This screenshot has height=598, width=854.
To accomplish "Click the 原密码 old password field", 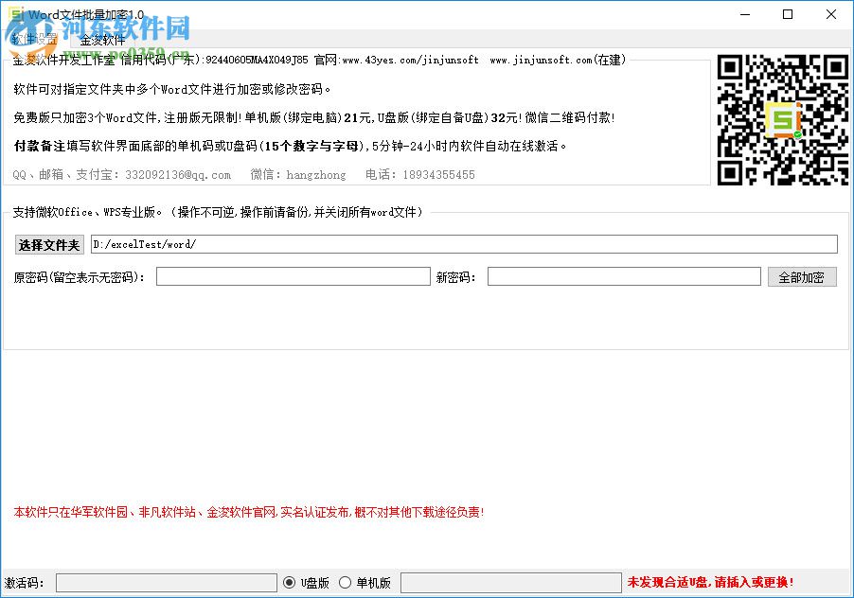I will [x=293, y=276].
